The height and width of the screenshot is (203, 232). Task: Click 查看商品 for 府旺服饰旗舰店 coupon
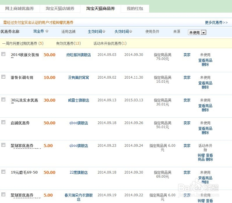coord(205,60)
